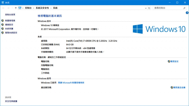Viewport: 189px width, 106px height.
Task: Open 系統保護 from the sidebar
Action: point(9,29)
